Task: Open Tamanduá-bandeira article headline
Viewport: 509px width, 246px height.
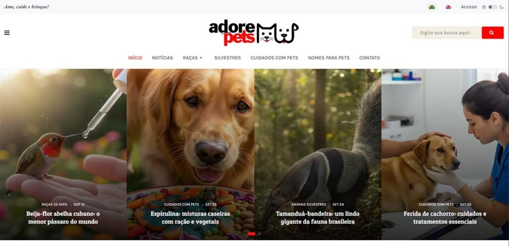Action: click(x=318, y=218)
